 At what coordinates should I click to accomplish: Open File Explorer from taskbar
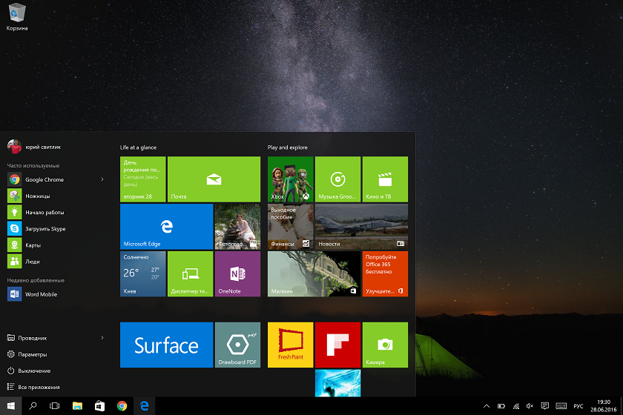coord(77,406)
